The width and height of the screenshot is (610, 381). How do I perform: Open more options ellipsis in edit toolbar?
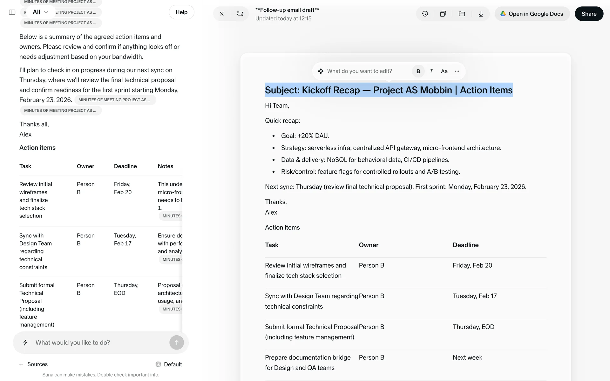(457, 71)
